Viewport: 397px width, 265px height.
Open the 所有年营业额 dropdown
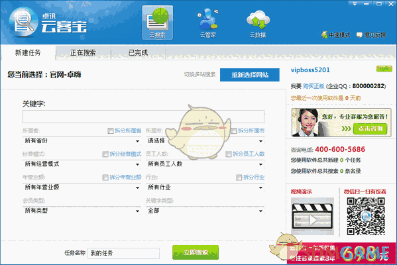pos(82,187)
